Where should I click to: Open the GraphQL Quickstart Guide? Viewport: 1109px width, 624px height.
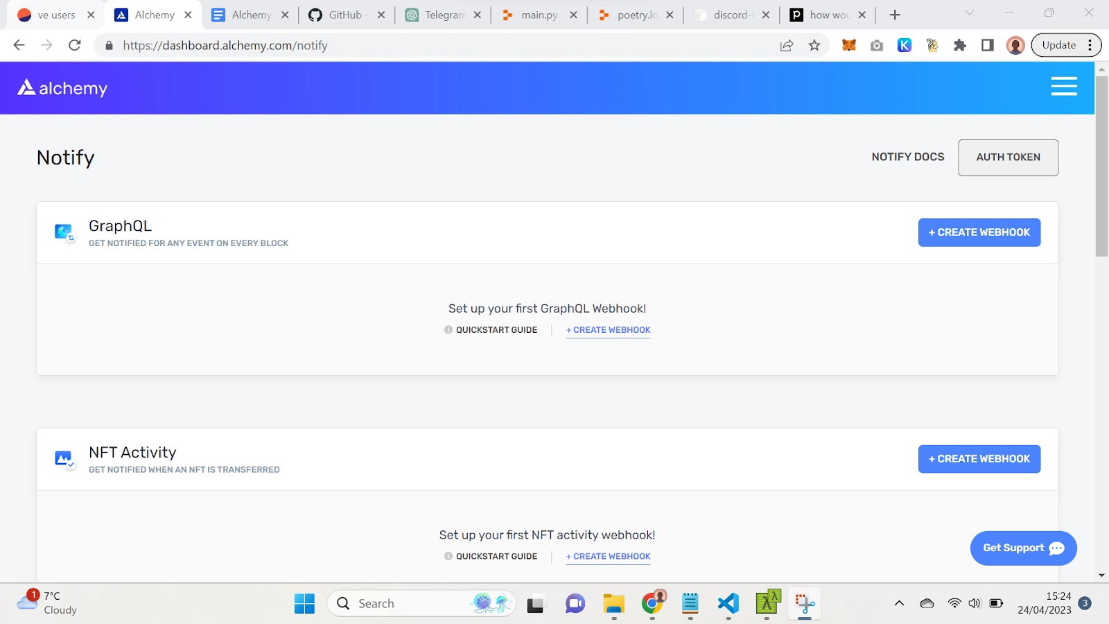(491, 330)
